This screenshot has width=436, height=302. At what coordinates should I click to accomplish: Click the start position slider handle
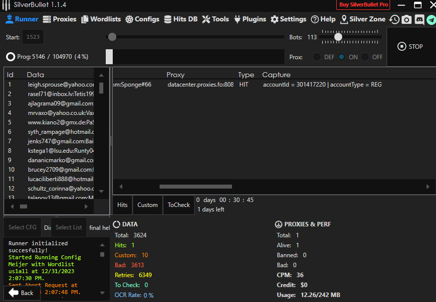pos(112,37)
